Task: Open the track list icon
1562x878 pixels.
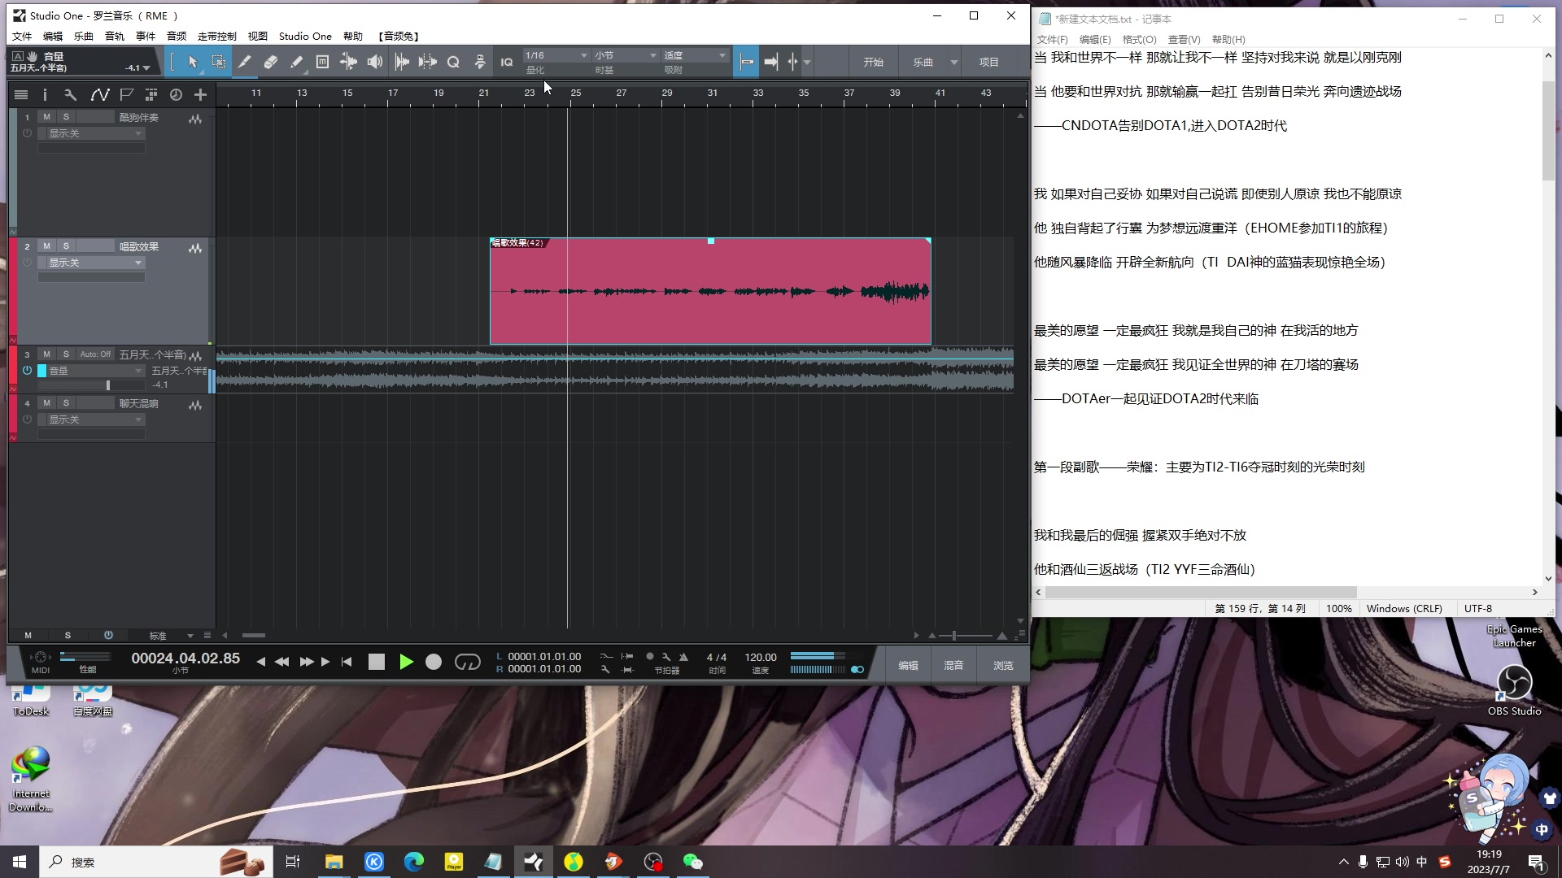Action: click(21, 95)
